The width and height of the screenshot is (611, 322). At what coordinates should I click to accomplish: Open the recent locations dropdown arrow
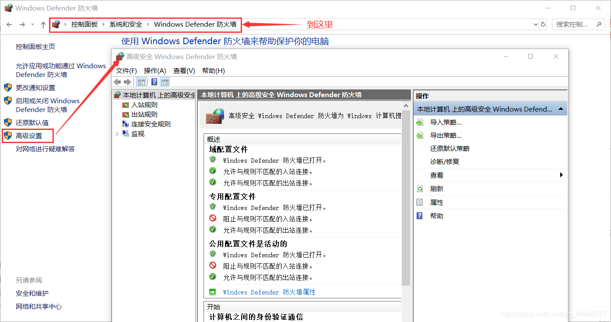coord(33,24)
